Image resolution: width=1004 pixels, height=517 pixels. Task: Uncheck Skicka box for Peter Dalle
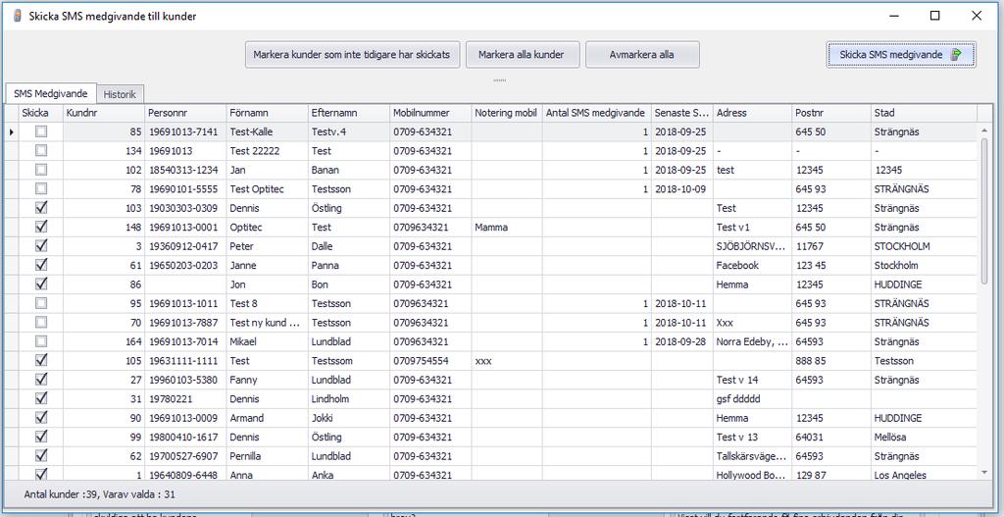(41, 246)
